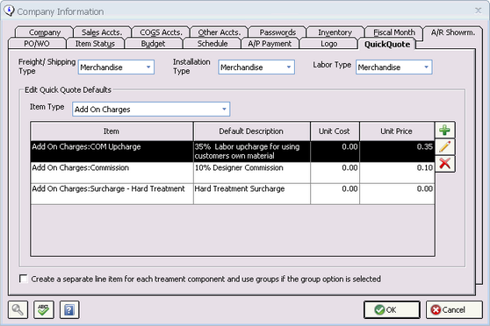Expand the Installation Type dropdown
Viewport: 490px width, 326px height.
pos(256,67)
